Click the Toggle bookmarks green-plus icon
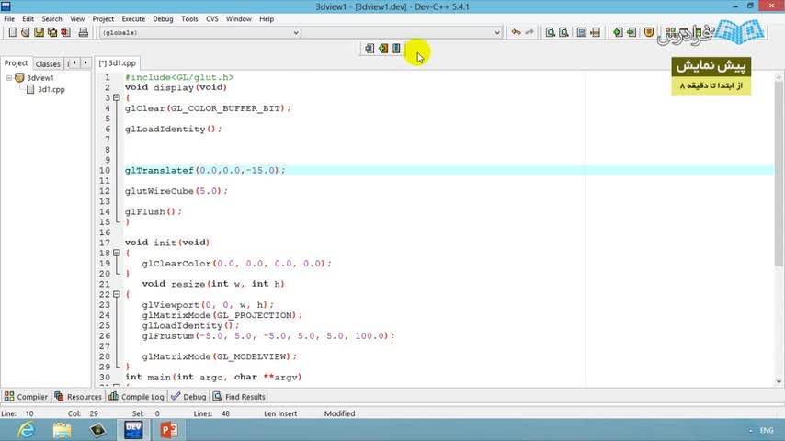Viewport: 785px width, 441px height. tap(383, 49)
